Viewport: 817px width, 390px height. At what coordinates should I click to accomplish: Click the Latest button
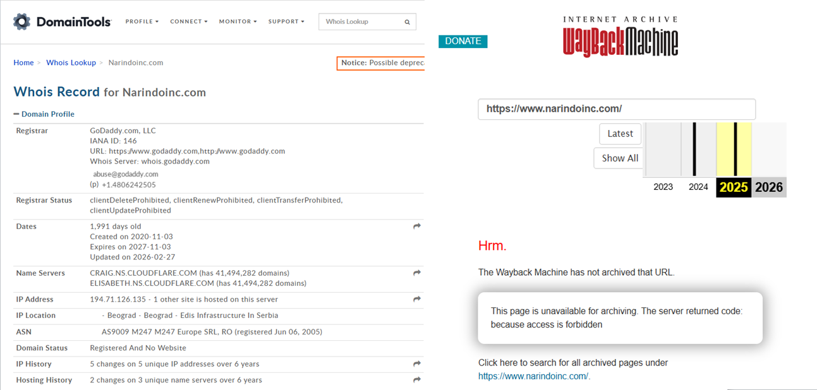pos(620,134)
